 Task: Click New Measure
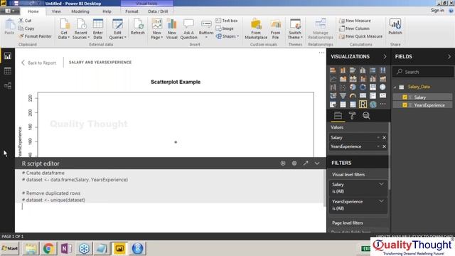tap(355, 21)
